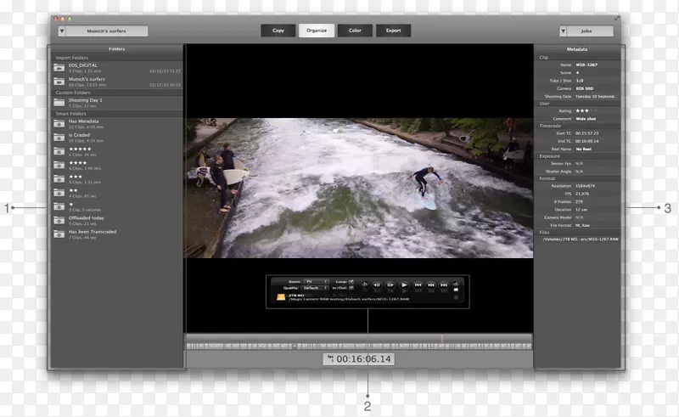Click the Shooting Day 1 folder icon
The width and height of the screenshot is (679, 417).
click(59, 103)
